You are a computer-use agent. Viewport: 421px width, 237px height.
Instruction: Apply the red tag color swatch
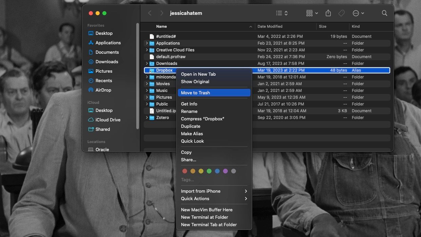tap(184, 171)
